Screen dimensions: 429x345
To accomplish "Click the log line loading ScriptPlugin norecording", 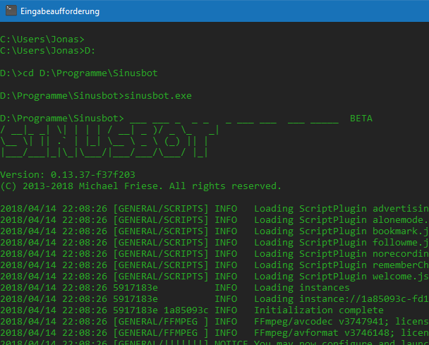I will click(214, 253).
